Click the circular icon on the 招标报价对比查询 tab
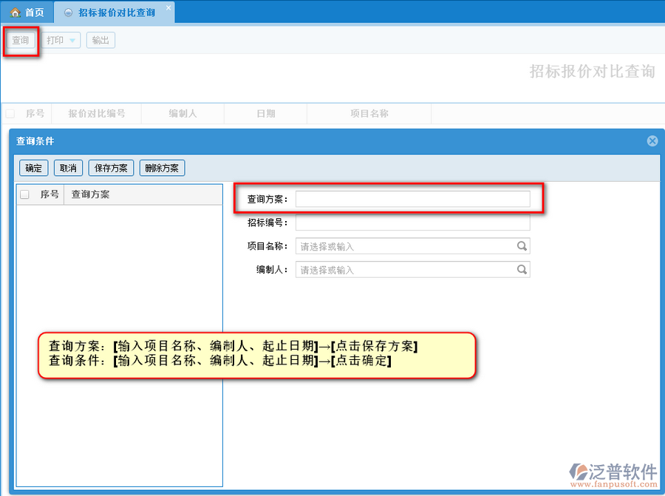Viewport: 665px width, 496px height. click(69, 13)
